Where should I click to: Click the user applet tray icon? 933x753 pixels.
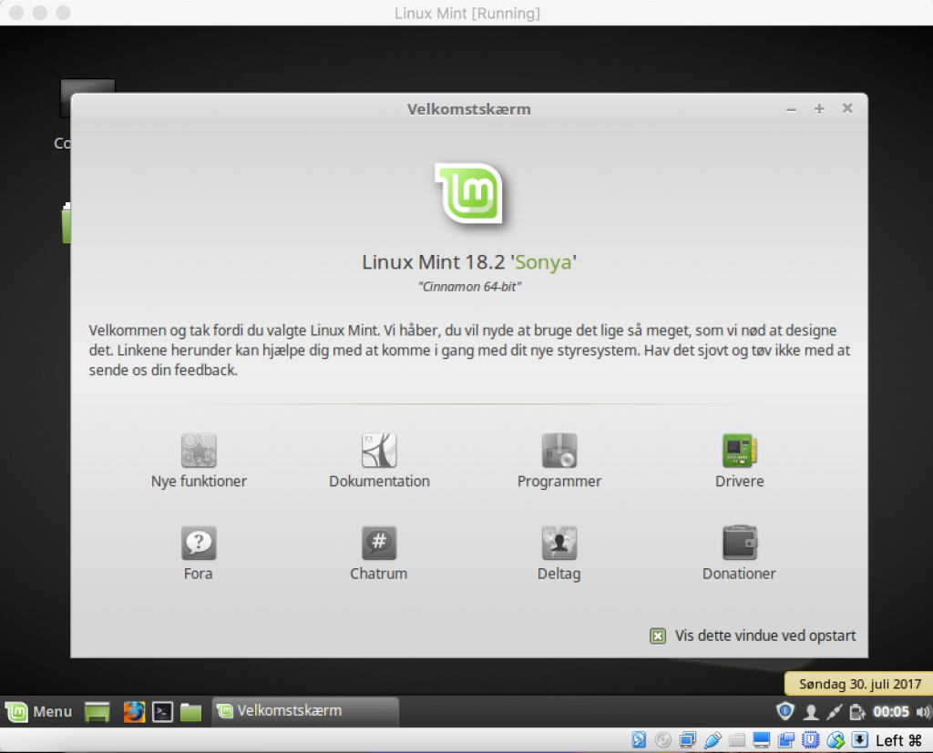[810, 711]
